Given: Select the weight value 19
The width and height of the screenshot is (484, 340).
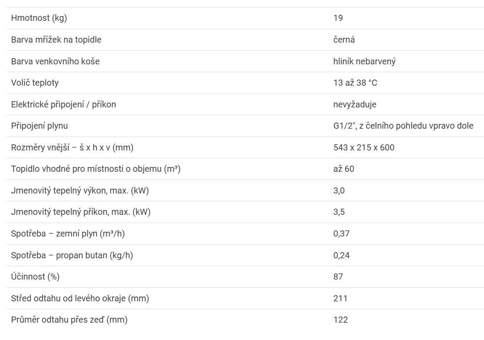Looking at the screenshot, I should (x=338, y=18).
